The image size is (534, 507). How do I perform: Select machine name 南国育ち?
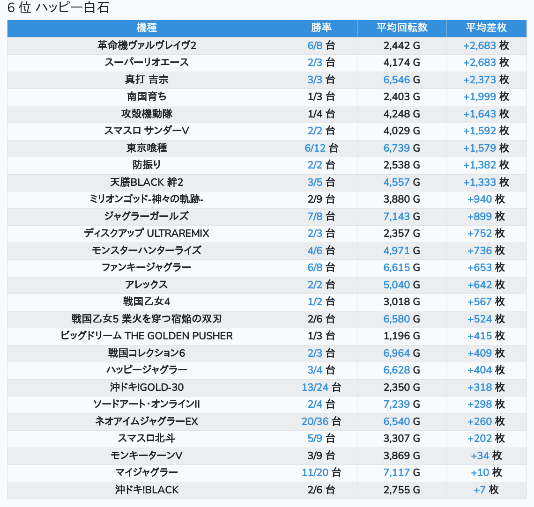pos(147,96)
